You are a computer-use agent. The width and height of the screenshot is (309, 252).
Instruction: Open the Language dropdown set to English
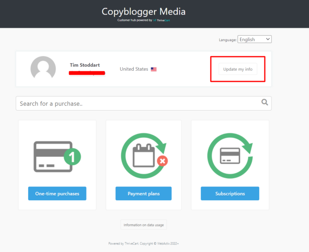pos(254,39)
